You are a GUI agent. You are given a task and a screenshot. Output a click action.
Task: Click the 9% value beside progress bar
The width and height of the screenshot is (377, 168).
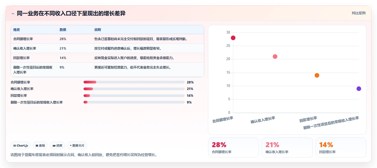(189, 102)
